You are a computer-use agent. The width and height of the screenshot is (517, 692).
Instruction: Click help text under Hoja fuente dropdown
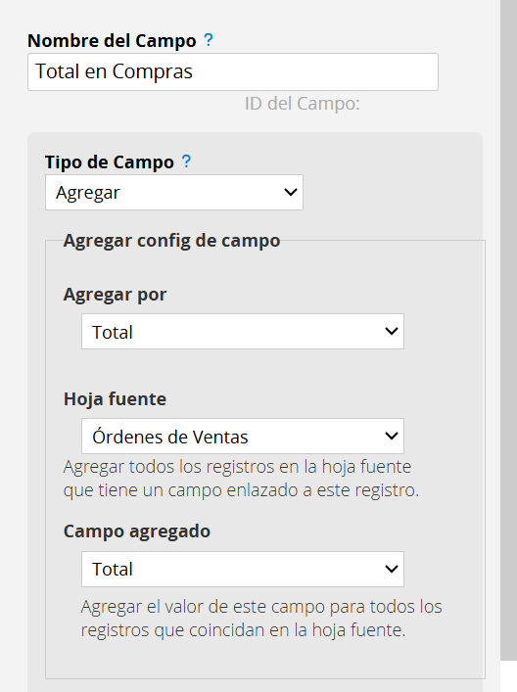(x=241, y=479)
